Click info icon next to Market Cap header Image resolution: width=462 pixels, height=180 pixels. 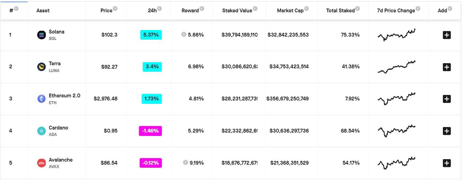306,9
